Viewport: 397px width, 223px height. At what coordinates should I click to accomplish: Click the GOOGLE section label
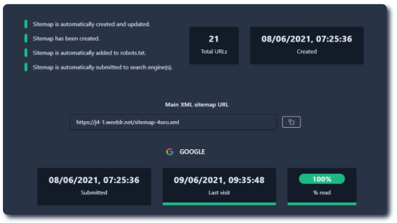point(192,152)
